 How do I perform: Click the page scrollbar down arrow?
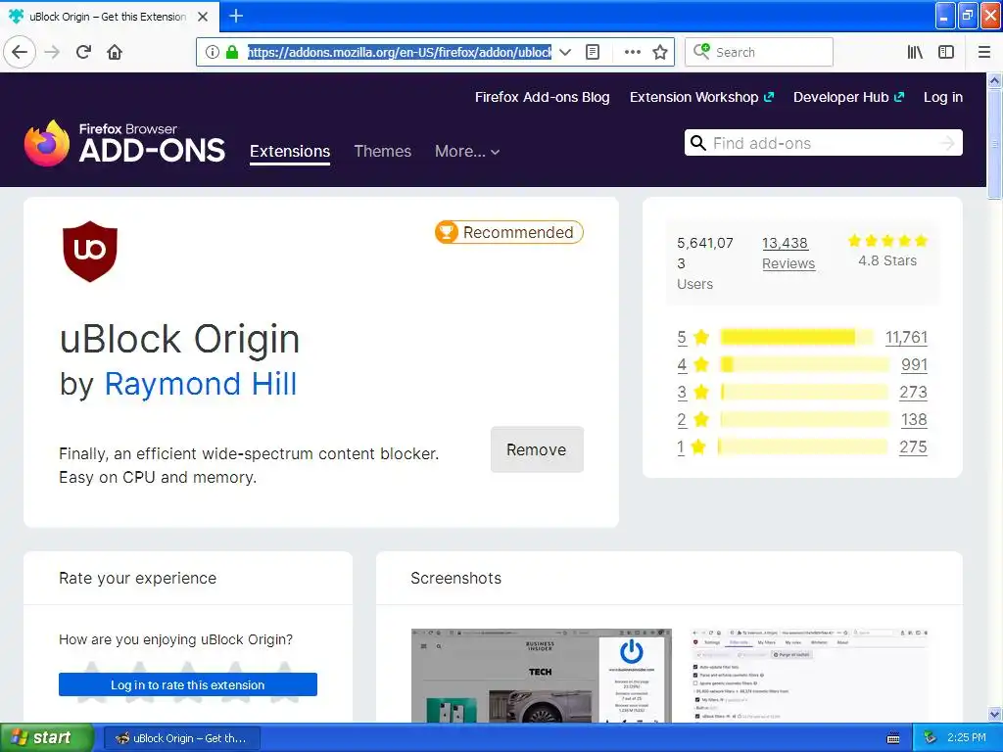[995, 714]
